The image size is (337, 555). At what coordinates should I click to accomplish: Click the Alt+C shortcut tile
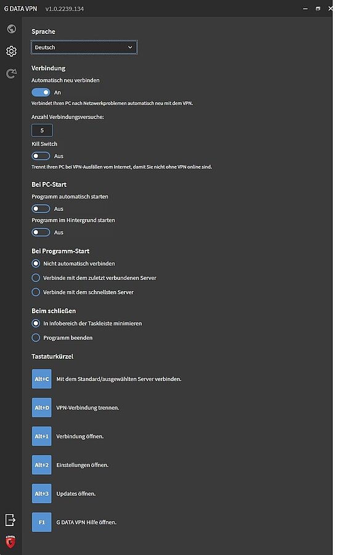42,379
